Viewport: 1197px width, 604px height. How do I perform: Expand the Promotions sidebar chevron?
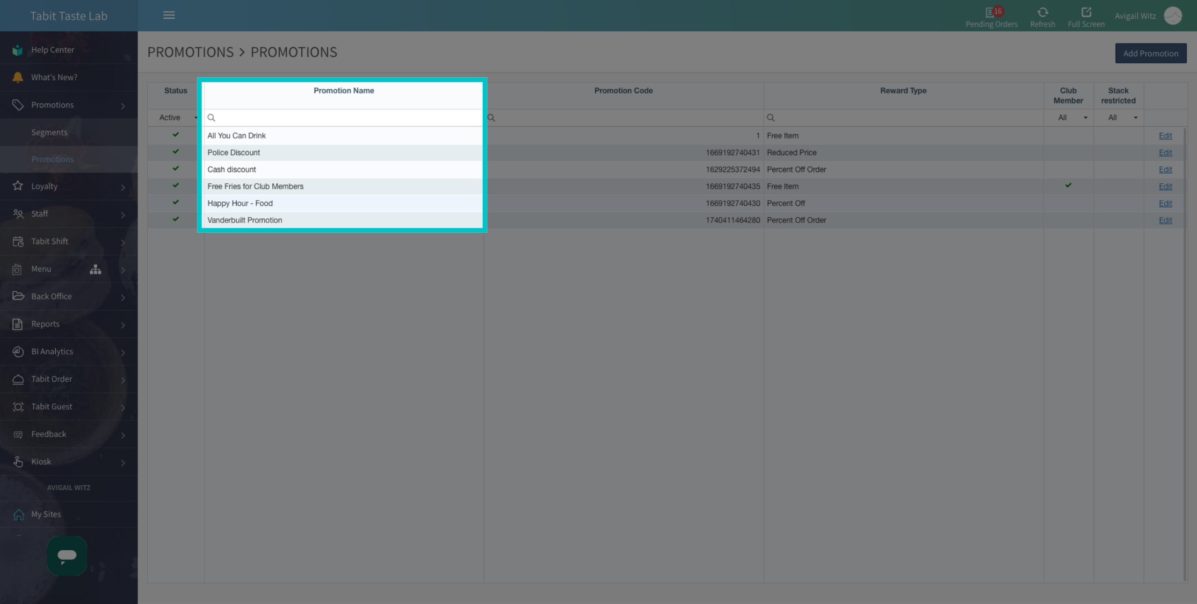pos(123,106)
